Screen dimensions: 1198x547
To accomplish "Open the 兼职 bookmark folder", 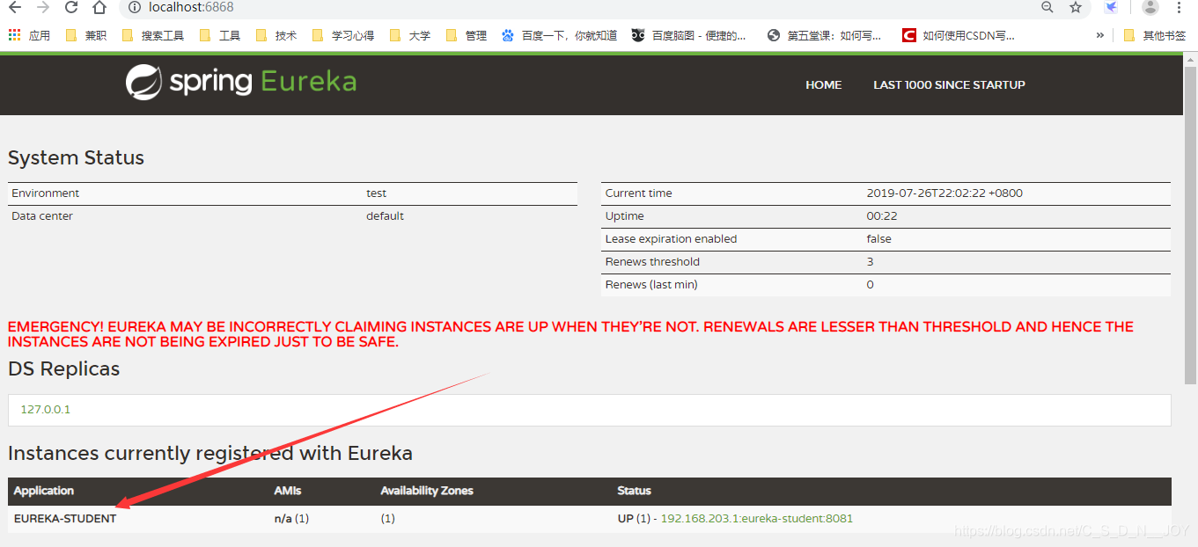I will [x=86, y=35].
